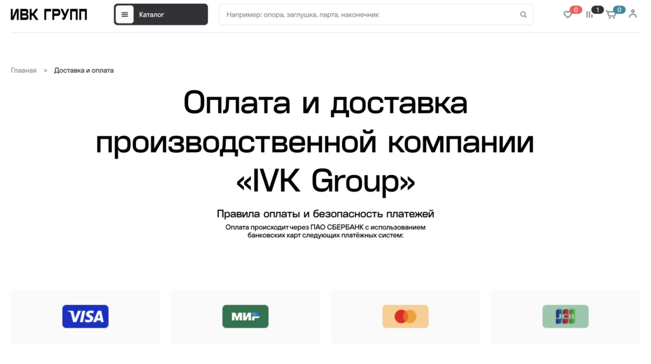
Task: Select the МИР payment card logo
Action: click(245, 316)
